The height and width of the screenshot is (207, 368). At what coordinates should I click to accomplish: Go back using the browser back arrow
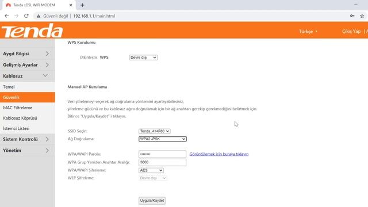point(6,16)
